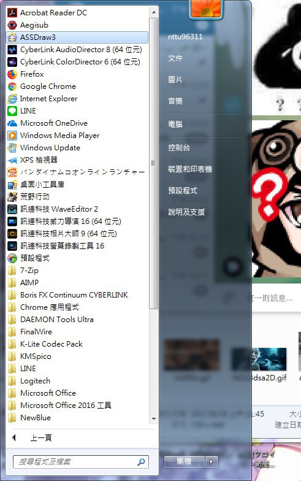Open Acrobat Reader DC icon
This screenshot has width=301, height=481.
click(x=12, y=12)
